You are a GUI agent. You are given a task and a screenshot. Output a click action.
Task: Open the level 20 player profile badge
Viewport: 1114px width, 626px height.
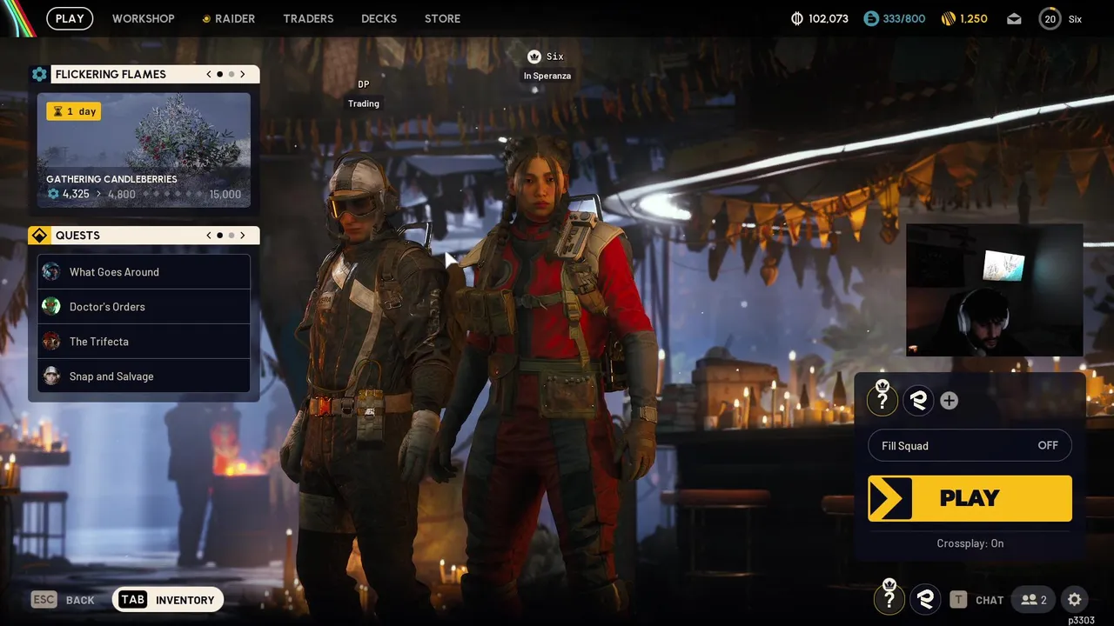tap(1050, 18)
